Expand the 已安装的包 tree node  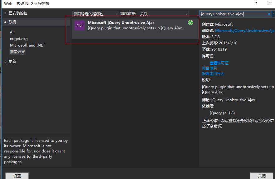tap(5, 13)
